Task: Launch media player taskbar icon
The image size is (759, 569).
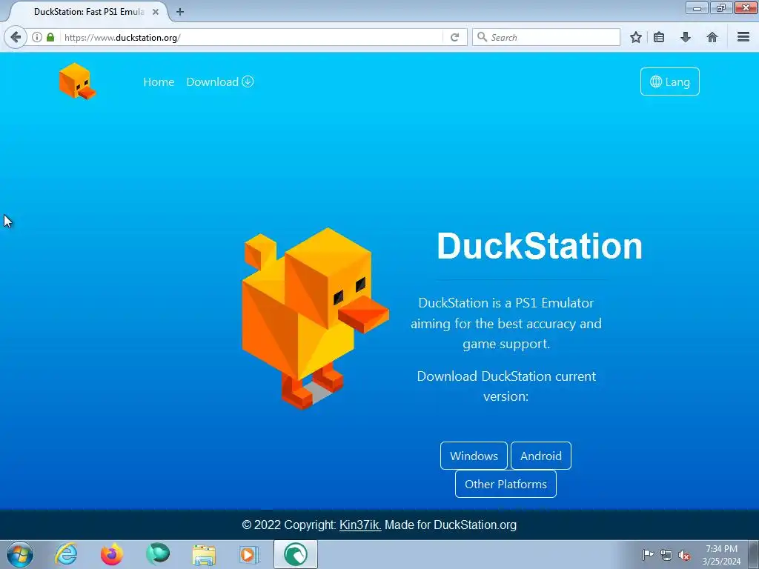Action: pos(249,554)
